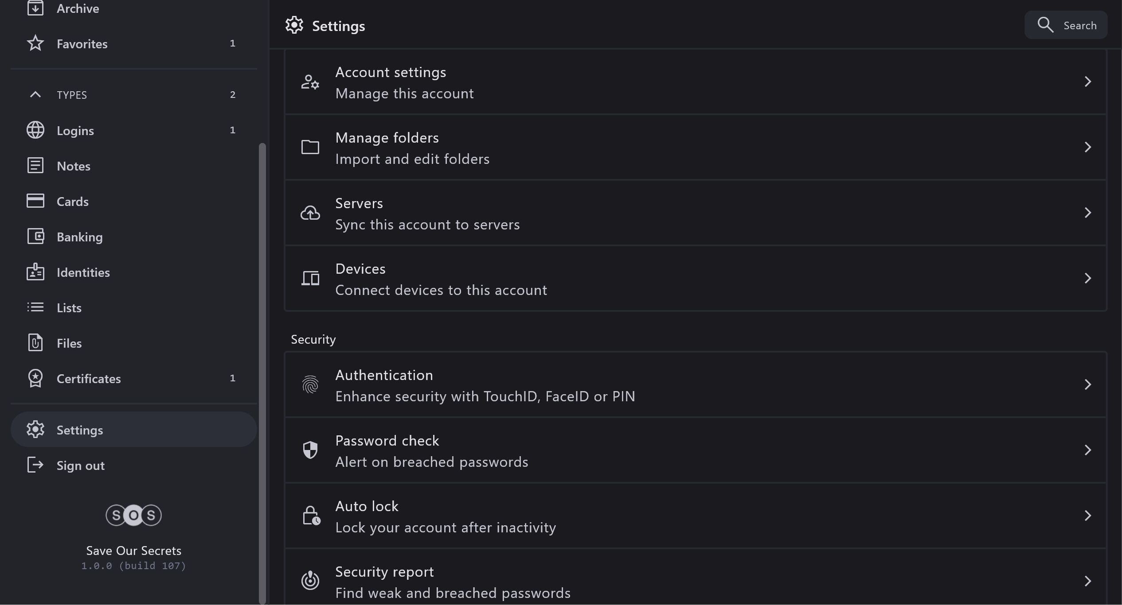Go to Favorites in the sidebar
This screenshot has height=605, width=1122.
pyautogui.click(x=82, y=44)
